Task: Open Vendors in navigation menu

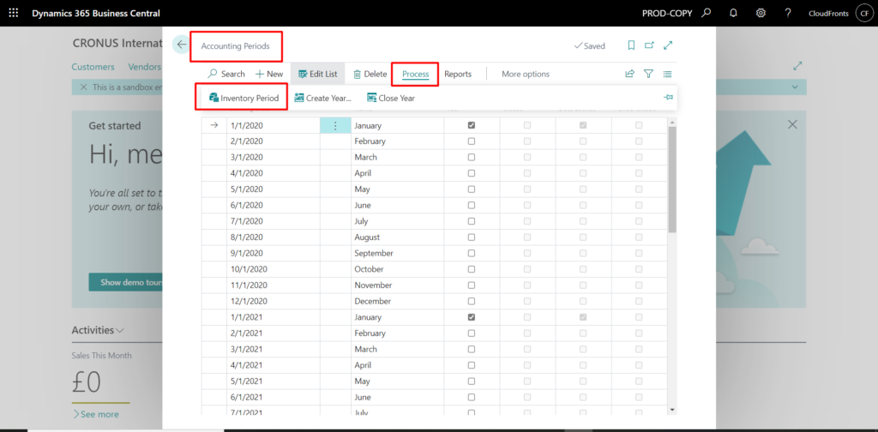Action: click(144, 67)
